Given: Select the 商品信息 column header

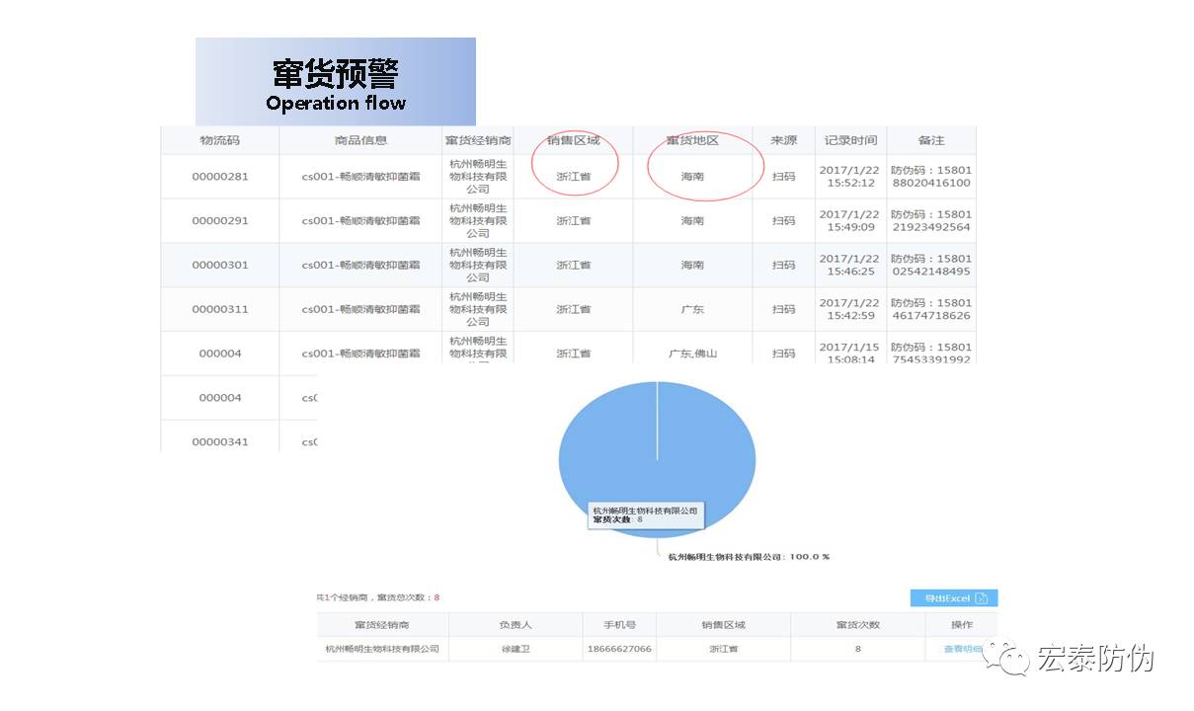Looking at the screenshot, I should (360, 140).
